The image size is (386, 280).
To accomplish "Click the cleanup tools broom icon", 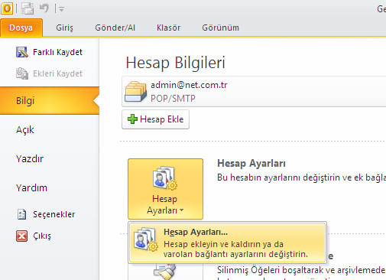I will click(165, 271).
